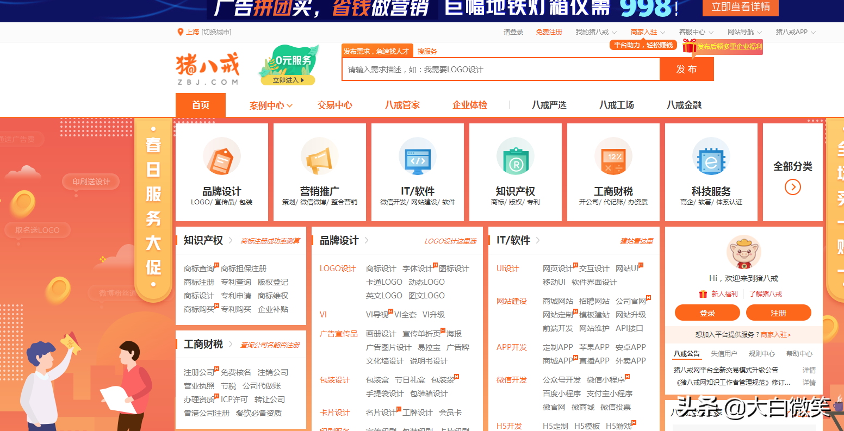Viewport: 844px width, 431px height.
Task: Switch to the 八戒公告 tab
Action: click(x=686, y=353)
